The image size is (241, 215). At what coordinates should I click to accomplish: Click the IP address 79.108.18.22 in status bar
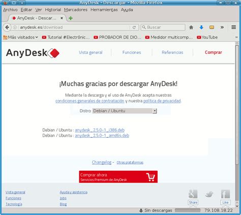pos(219,210)
